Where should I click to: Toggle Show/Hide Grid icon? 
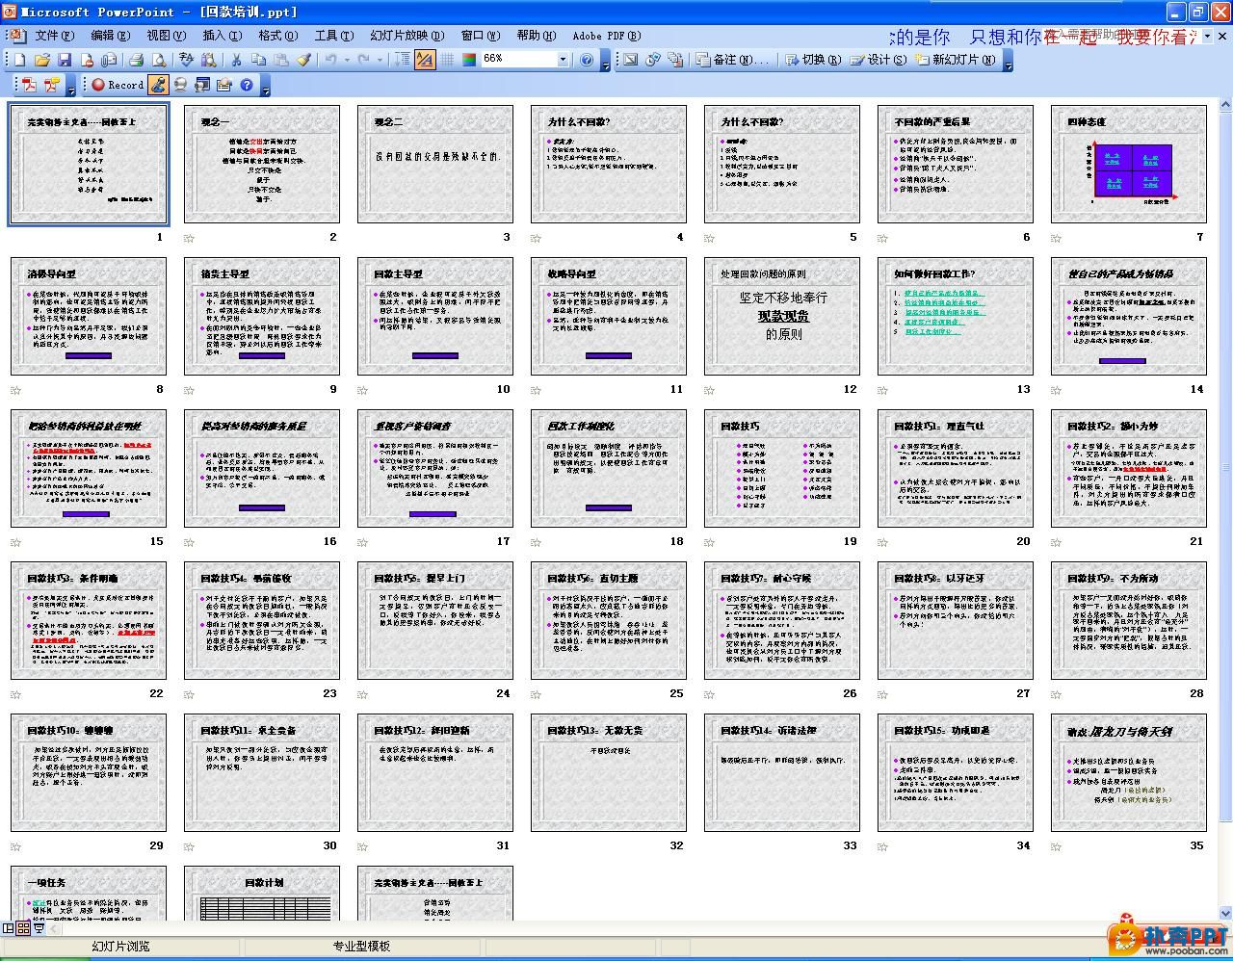(x=447, y=60)
